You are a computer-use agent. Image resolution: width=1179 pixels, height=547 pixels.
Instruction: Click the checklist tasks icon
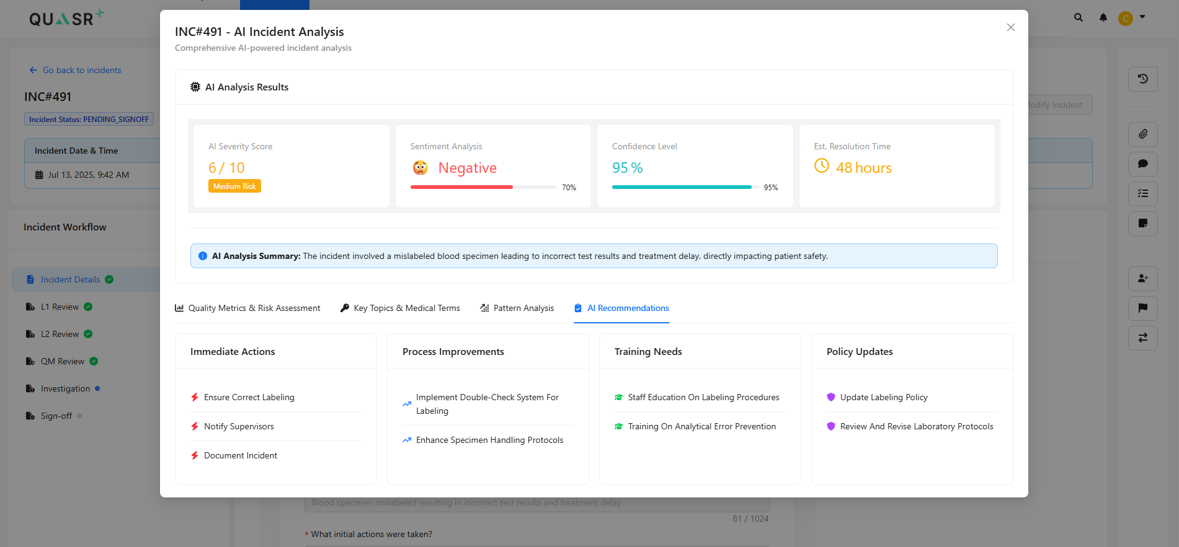(1142, 194)
